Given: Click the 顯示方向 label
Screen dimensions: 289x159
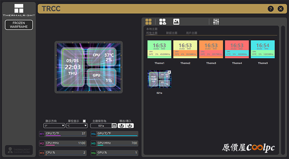Looking at the screenshot, I should [x=51, y=121].
